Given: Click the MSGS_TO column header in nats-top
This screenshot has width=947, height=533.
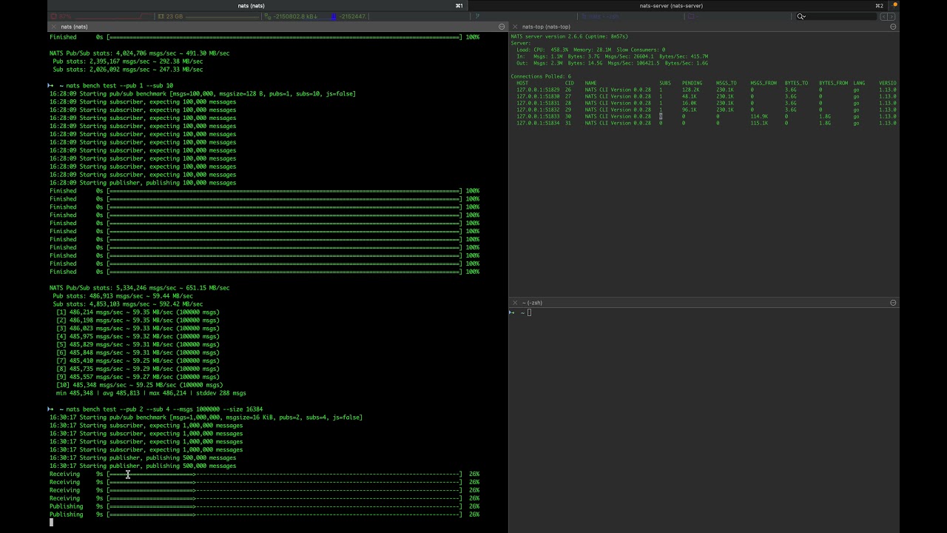Looking at the screenshot, I should click(x=726, y=83).
